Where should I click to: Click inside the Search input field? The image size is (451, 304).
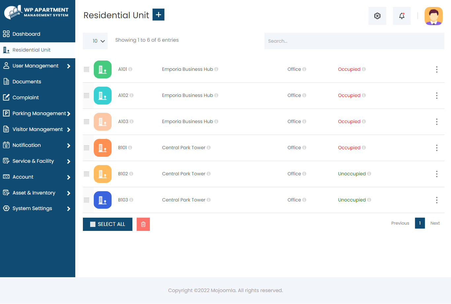click(x=354, y=41)
